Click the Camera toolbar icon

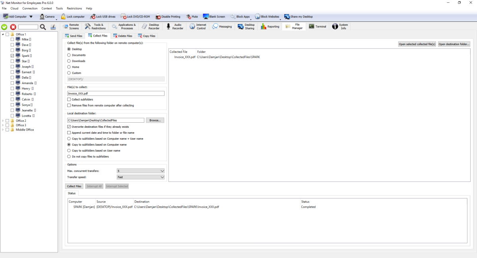[42, 17]
